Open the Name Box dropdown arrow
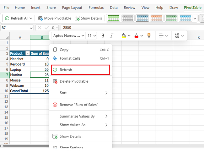The height and width of the screenshot is (152, 204). pyautogui.click(x=30, y=28)
